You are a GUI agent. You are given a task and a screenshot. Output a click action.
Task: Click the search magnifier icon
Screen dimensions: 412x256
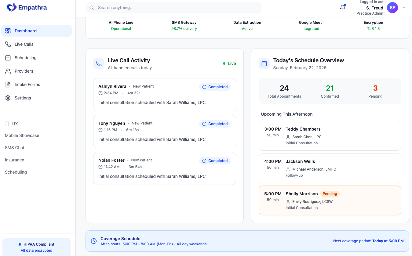click(x=92, y=8)
